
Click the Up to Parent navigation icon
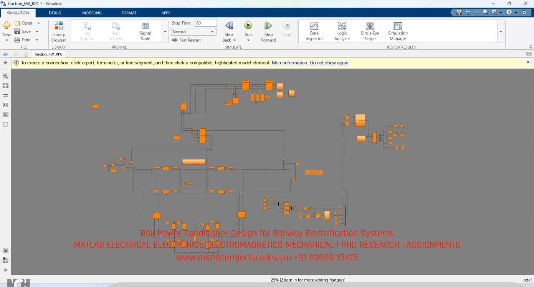[x=26, y=54]
